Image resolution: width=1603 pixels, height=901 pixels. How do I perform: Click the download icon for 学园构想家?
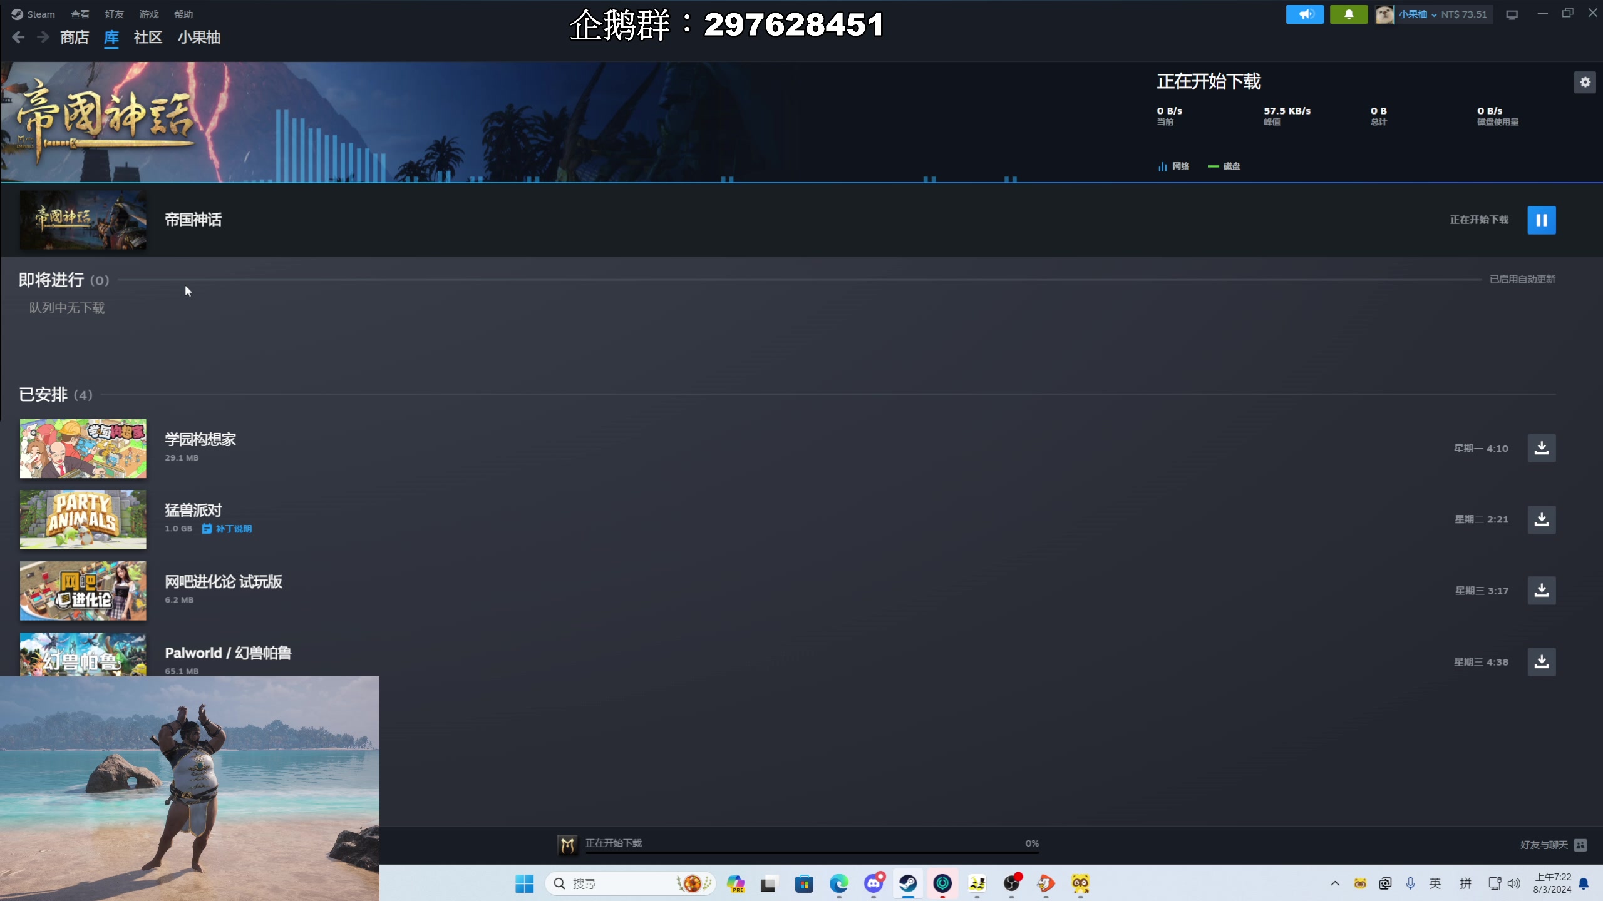[1542, 448]
